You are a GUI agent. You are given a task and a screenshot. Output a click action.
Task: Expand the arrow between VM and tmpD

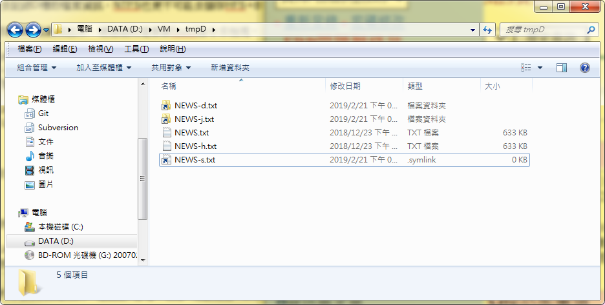(x=178, y=30)
